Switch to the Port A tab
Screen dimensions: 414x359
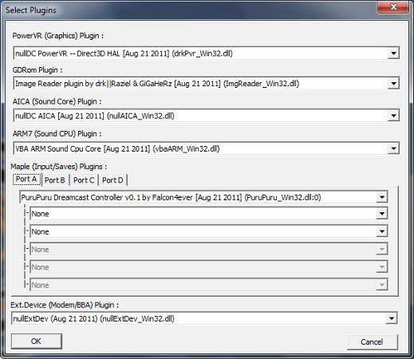pos(26,179)
